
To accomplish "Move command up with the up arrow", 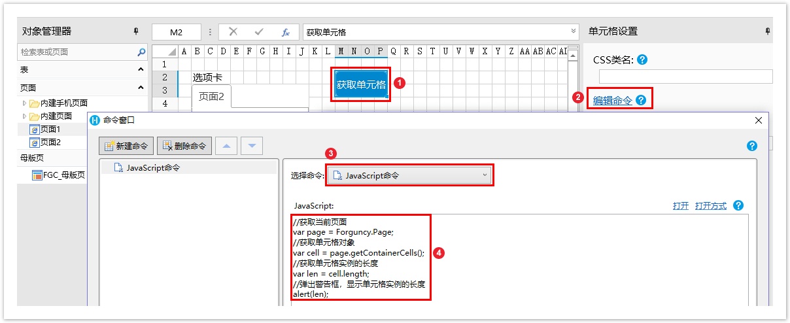I will pyautogui.click(x=226, y=146).
